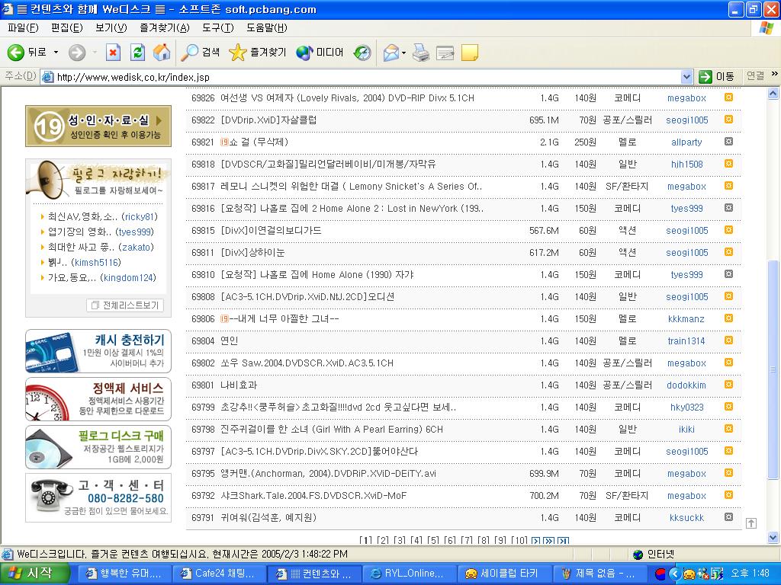The width and height of the screenshot is (781, 585).
Task: Click the Print icon
Action: (420, 53)
